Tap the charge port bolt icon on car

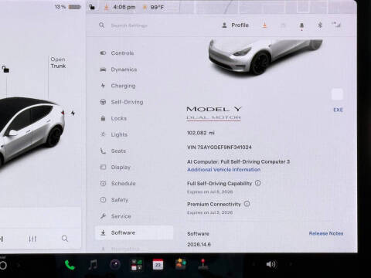[73, 113]
